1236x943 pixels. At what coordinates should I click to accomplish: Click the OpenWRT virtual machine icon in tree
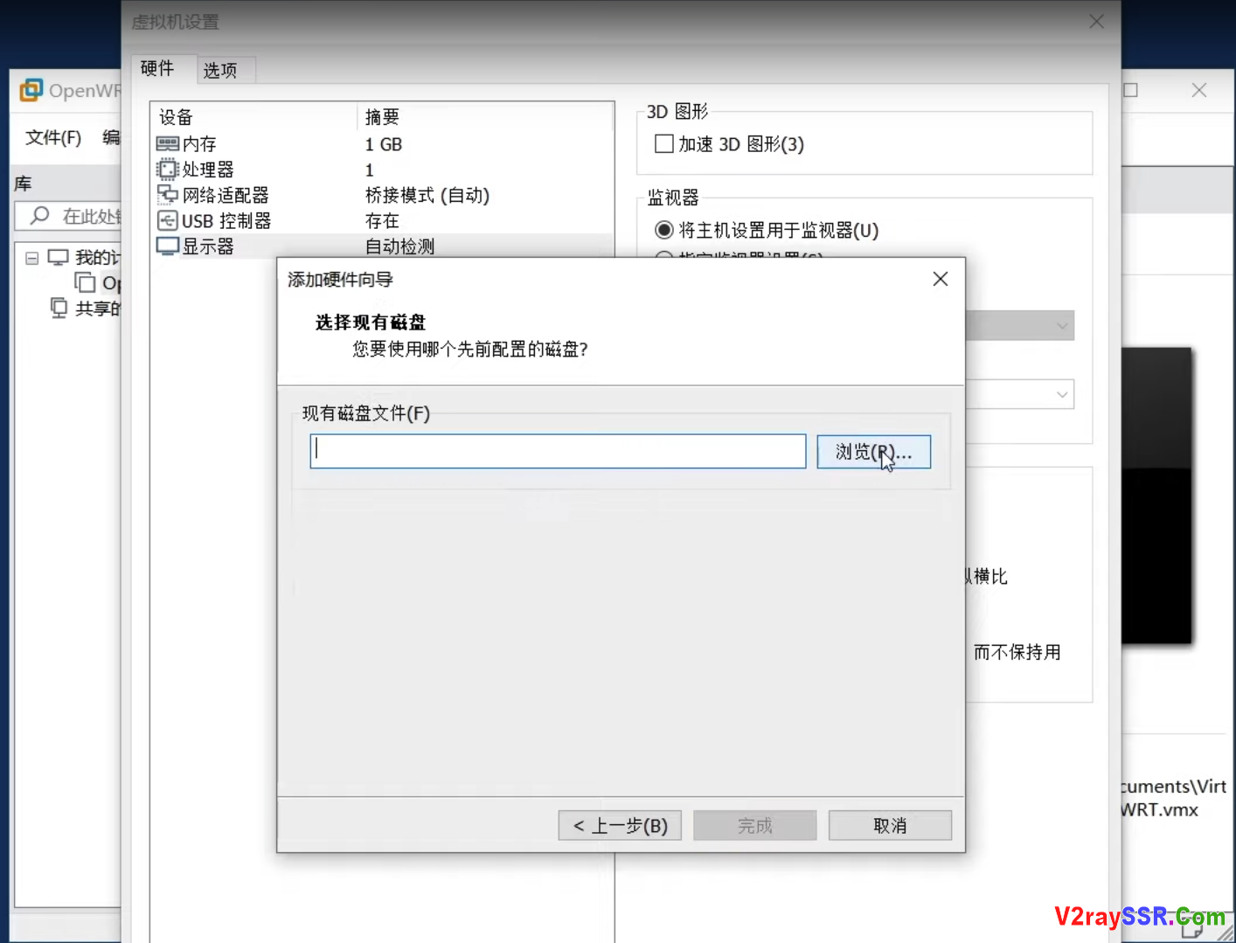pos(86,282)
